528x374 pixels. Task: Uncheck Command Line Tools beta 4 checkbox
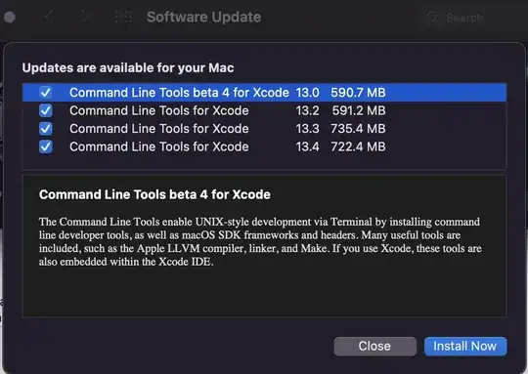[45, 92]
